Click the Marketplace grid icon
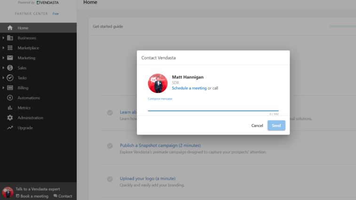This screenshot has width=356, height=200. click(10, 48)
